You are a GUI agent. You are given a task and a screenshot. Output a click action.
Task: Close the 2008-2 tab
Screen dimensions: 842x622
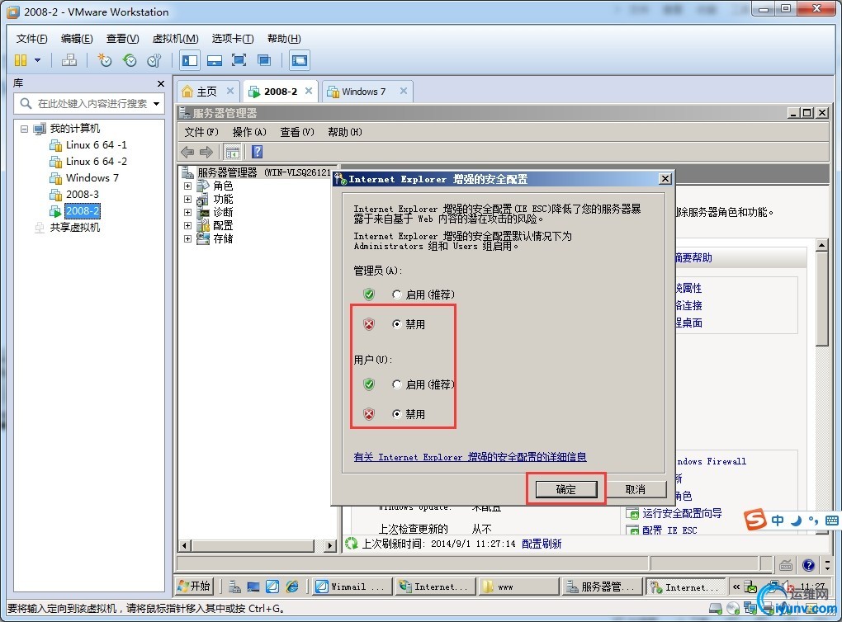pyautogui.click(x=309, y=92)
